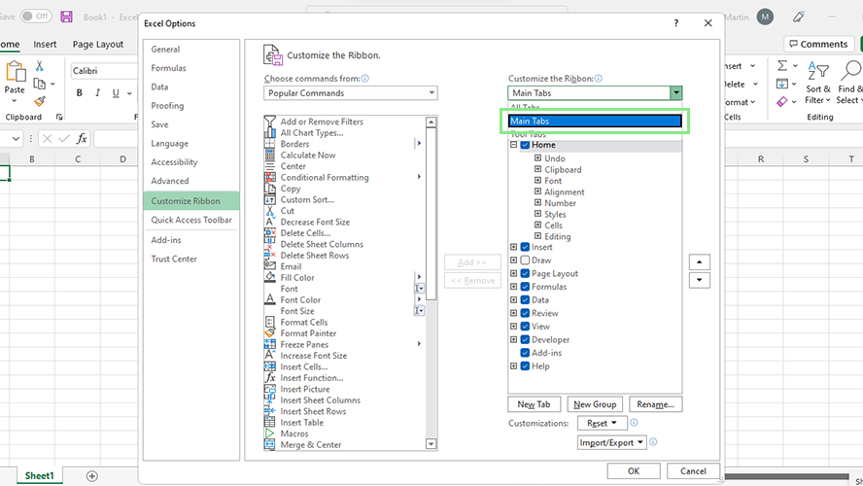
Task: Click info icon beside Choose commands from
Action: tap(365, 79)
